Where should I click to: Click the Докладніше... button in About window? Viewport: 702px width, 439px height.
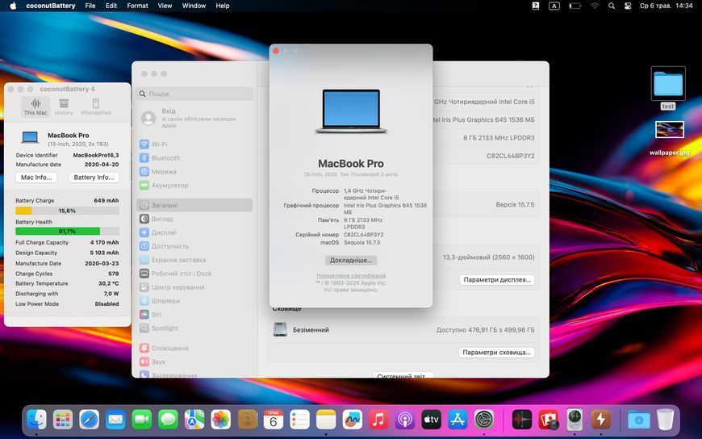[351, 261]
